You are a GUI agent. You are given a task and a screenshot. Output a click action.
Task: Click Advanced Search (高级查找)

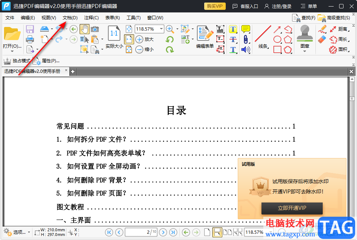(334, 18)
